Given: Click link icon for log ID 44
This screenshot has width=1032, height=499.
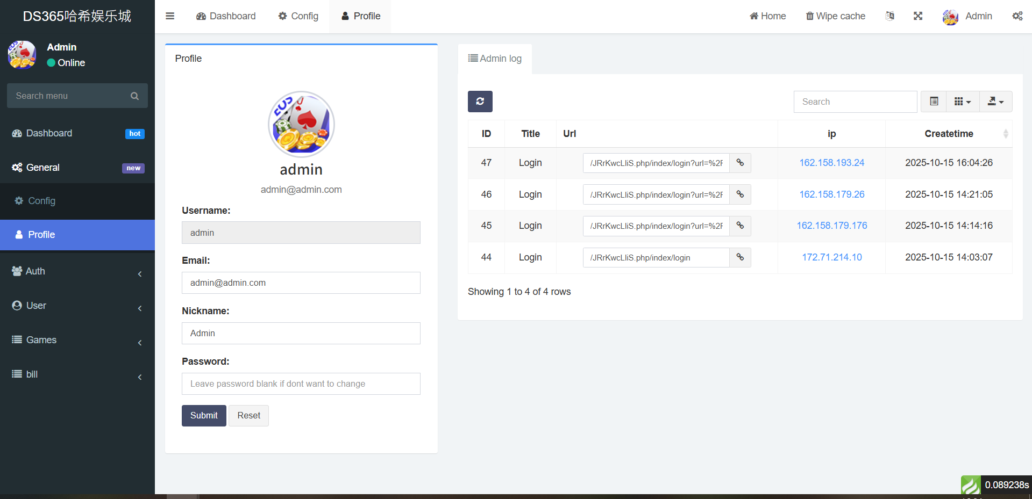Looking at the screenshot, I should click(740, 257).
